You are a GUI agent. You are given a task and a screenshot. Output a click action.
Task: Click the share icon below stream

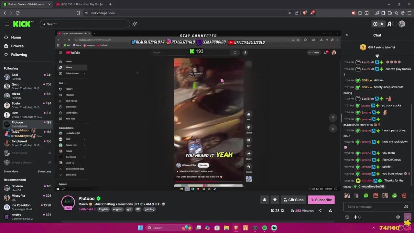click(320, 211)
